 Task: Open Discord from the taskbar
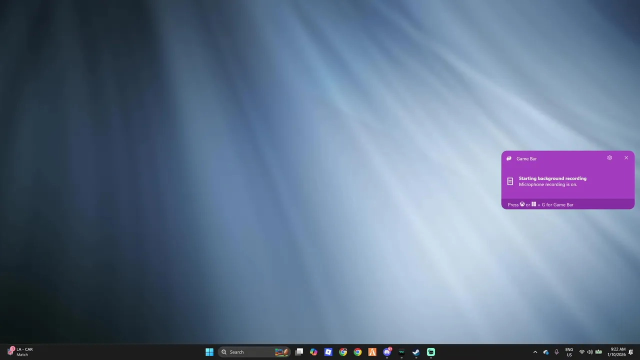[x=387, y=352]
